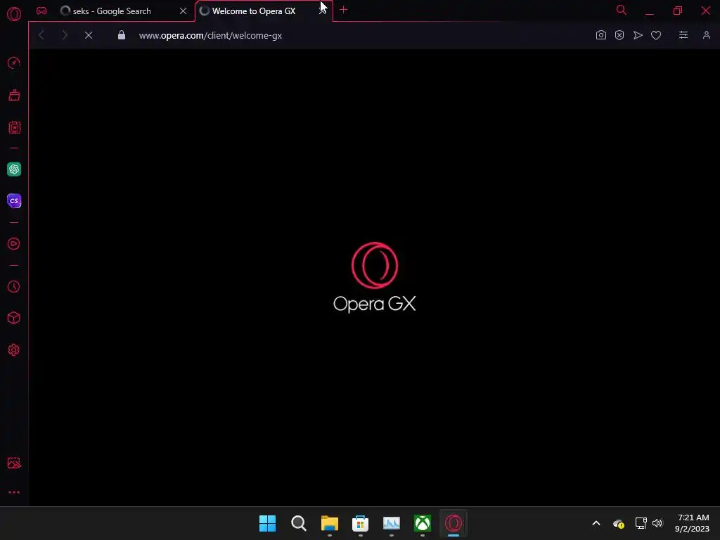Open the account profile icon
The image size is (720, 540).
706,35
